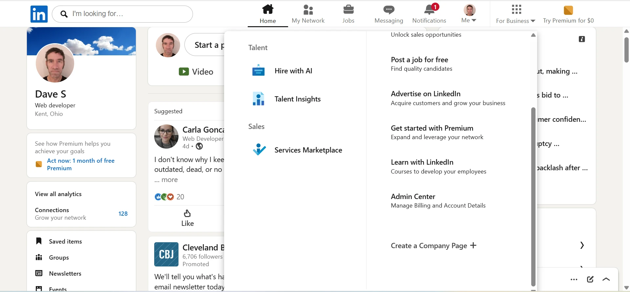
Task: Open Newsletters in sidebar
Action: (x=65, y=274)
